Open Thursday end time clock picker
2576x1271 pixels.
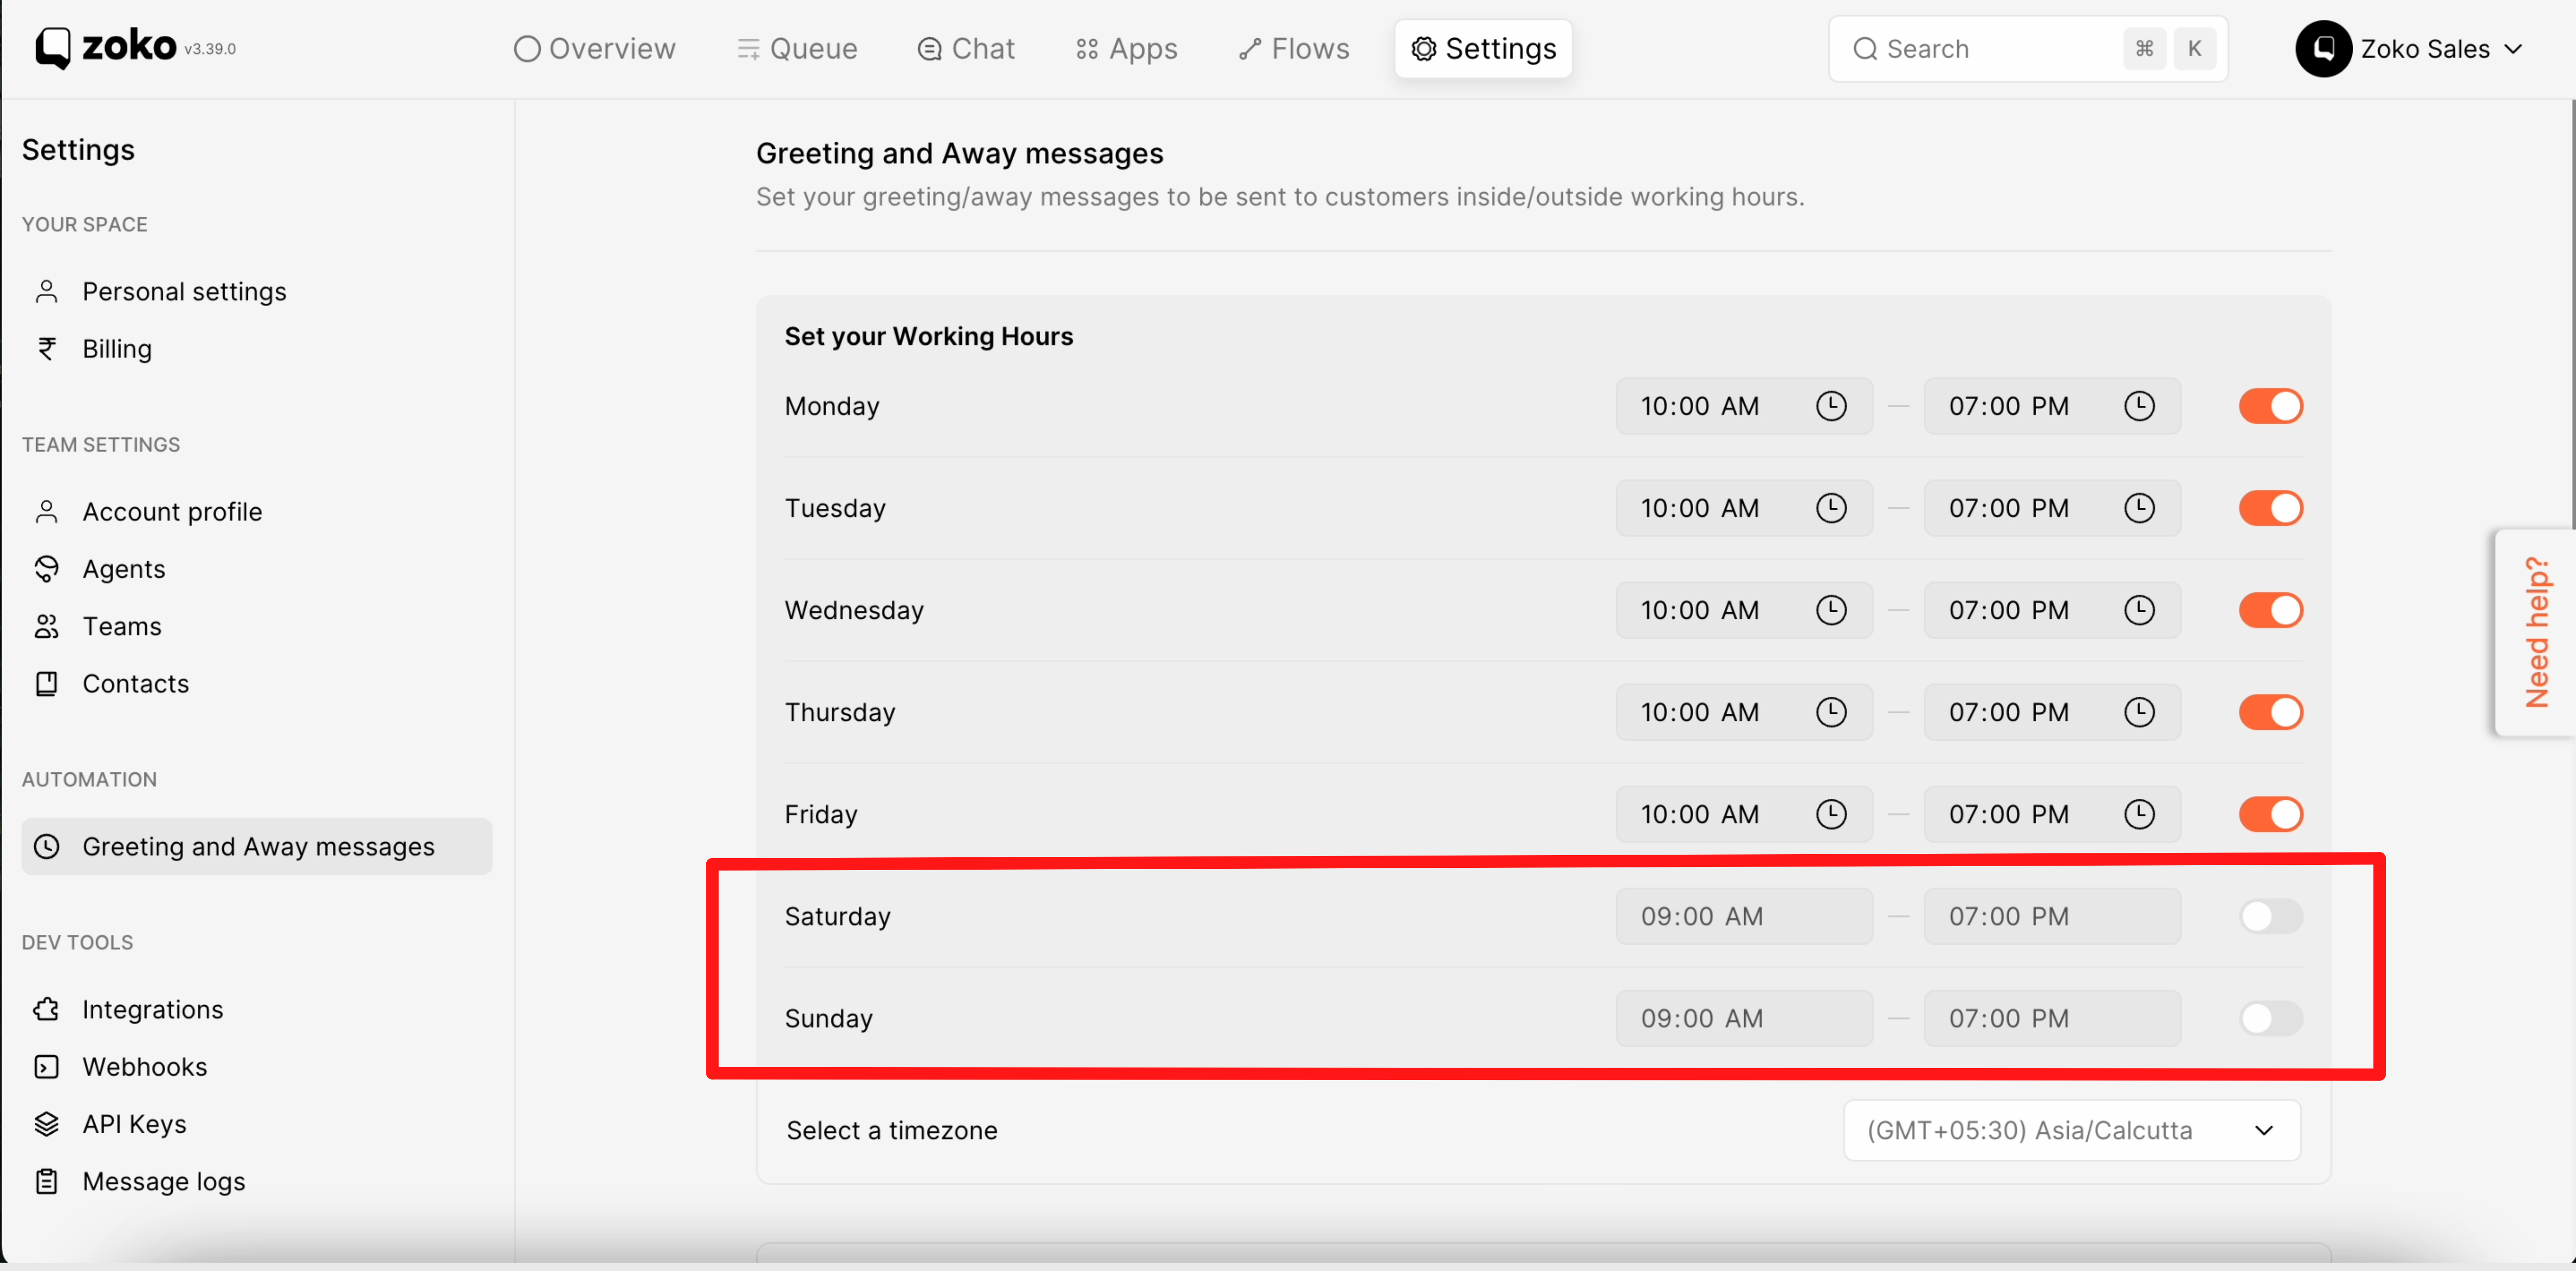[2139, 712]
